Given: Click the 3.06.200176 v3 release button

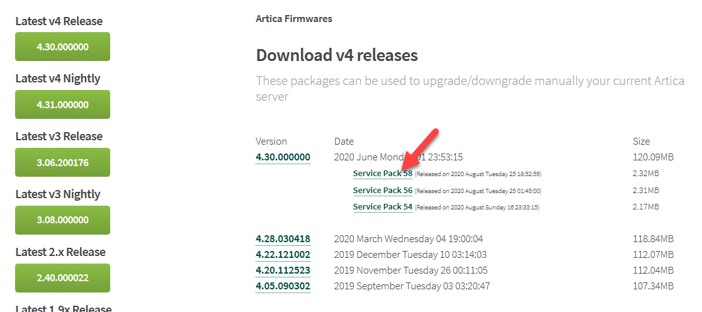Looking at the screenshot, I should tap(62, 162).
